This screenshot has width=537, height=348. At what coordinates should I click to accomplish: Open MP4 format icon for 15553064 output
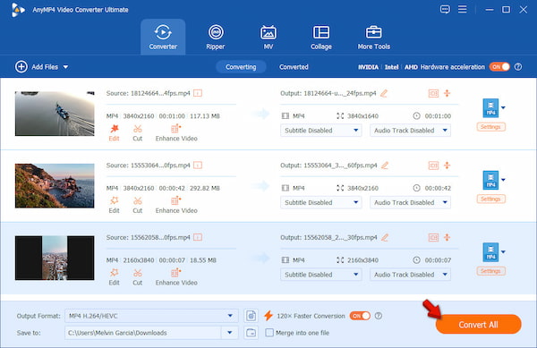click(490, 180)
